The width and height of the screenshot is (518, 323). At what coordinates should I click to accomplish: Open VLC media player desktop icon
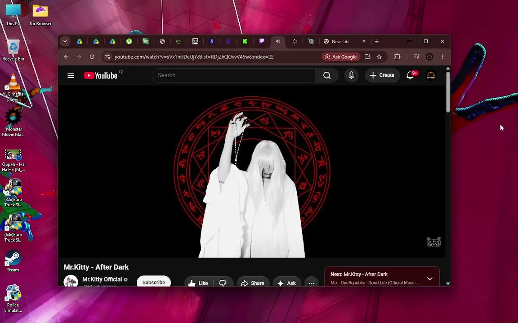(13, 87)
